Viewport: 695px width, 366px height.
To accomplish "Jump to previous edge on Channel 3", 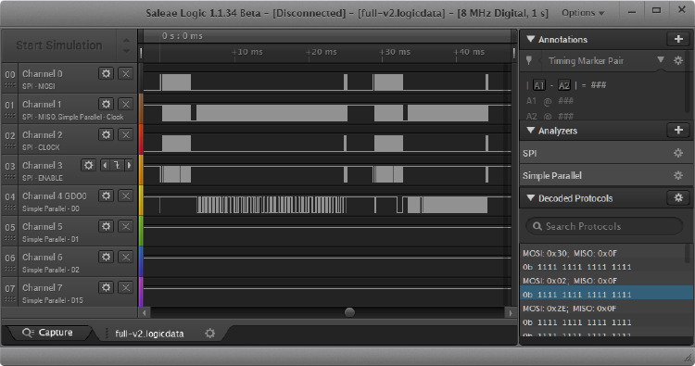I will click(105, 165).
